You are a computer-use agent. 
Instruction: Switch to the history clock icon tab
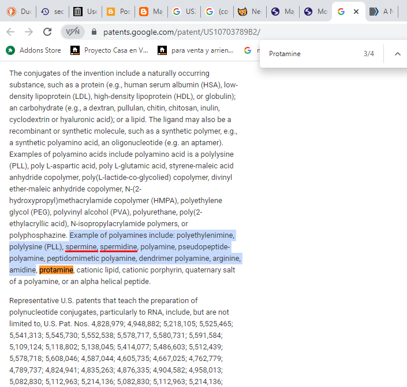tap(51, 12)
